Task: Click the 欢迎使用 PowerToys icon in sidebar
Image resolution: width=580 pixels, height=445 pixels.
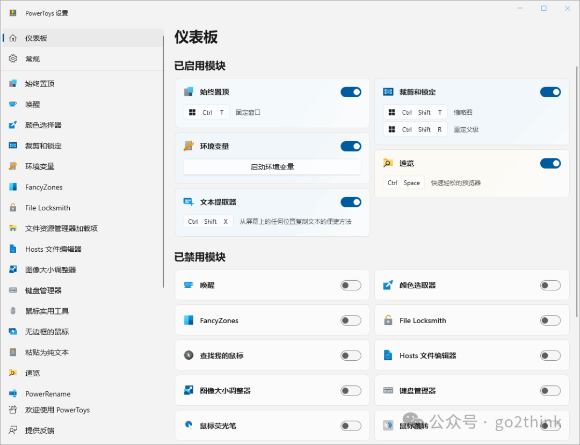Action: click(x=13, y=410)
